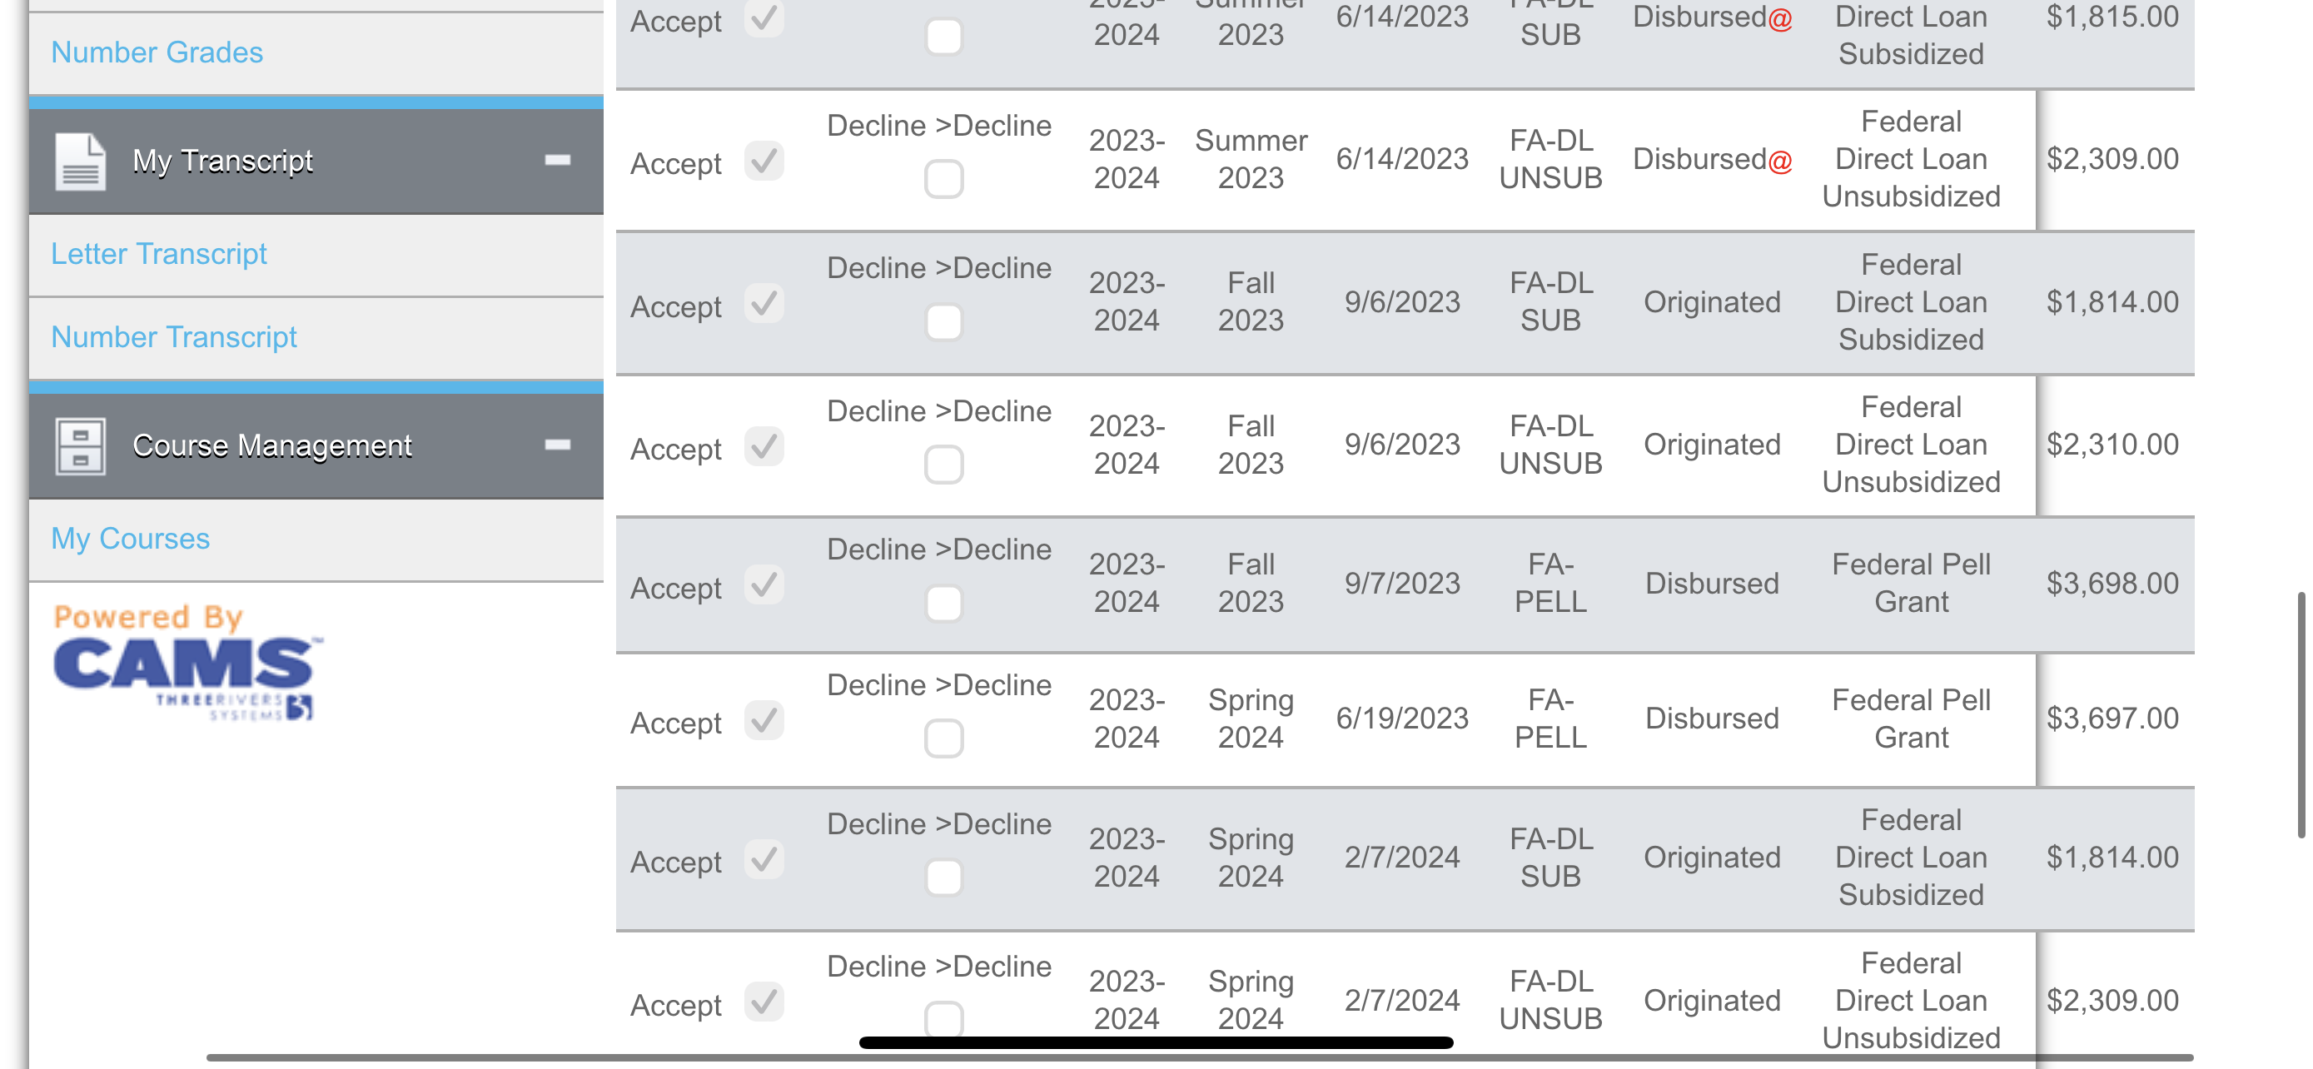Check the Decline box for the Fall 2023 Pell Grant
Viewport: 2313px width, 1069px height.
coord(943,603)
